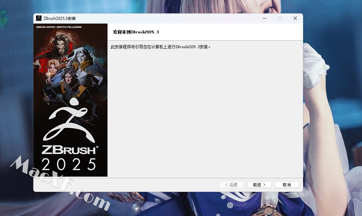The height and width of the screenshot is (216, 362).
Task: Minimize the ZBrush2025.3 installer window
Action: pyautogui.click(x=265, y=18)
